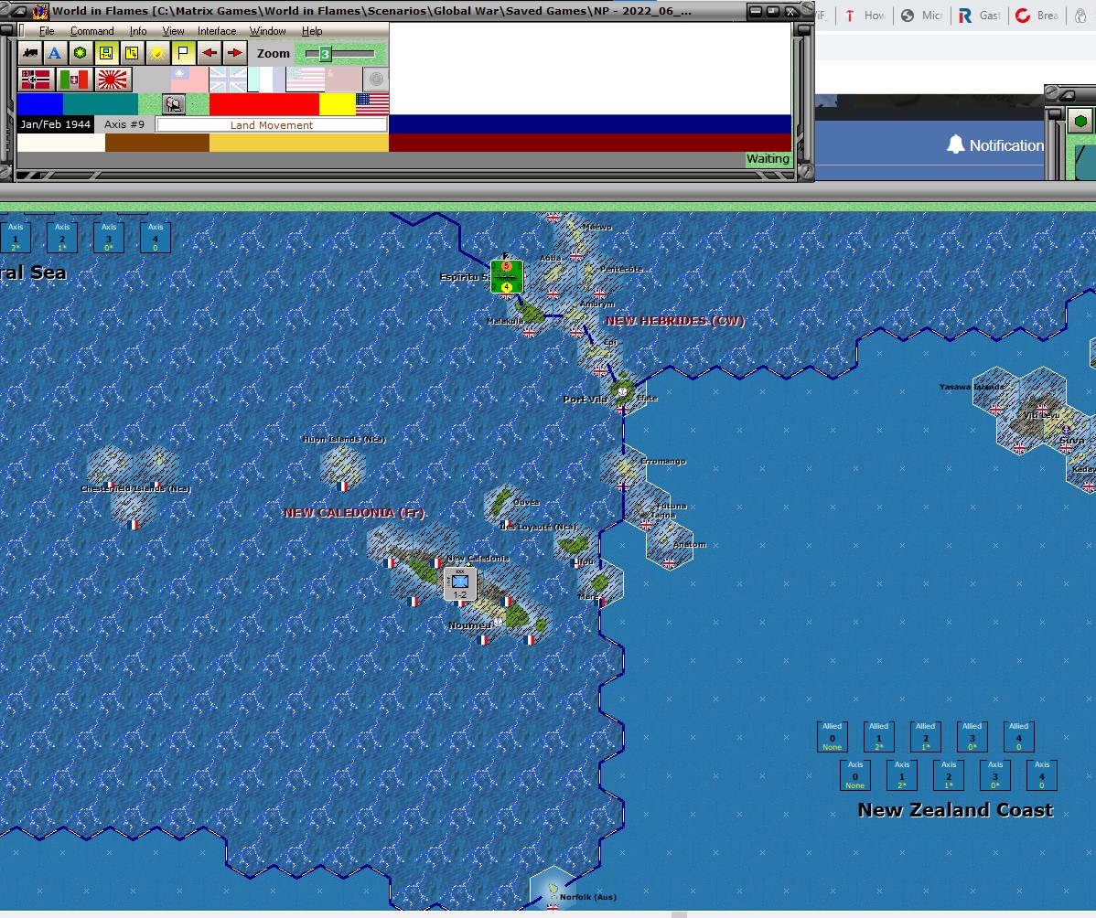Adjust the Zoom slider handle marked 3
This screenshot has height=918, width=1096.
click(x=325, y=54)
